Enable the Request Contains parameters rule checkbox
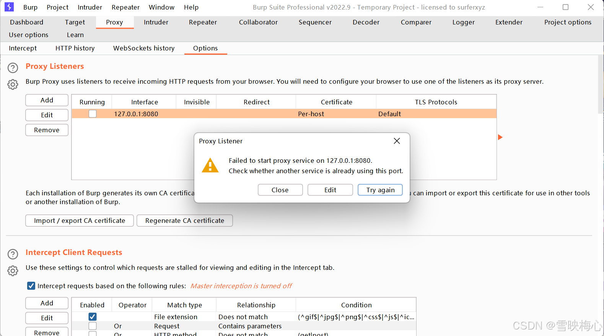Screen dimensions: 604x336 pyautogui.click(x=93, y=326)
